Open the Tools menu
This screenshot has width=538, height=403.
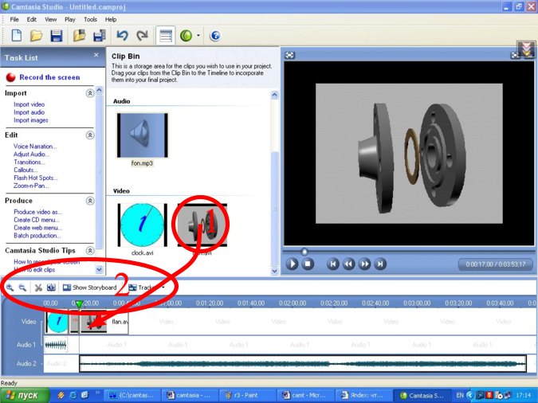click(90, 19)
